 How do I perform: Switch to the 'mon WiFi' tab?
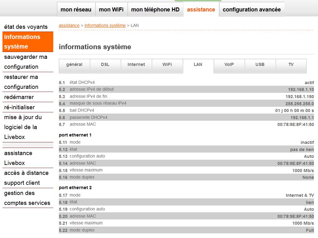click(111, 10)
